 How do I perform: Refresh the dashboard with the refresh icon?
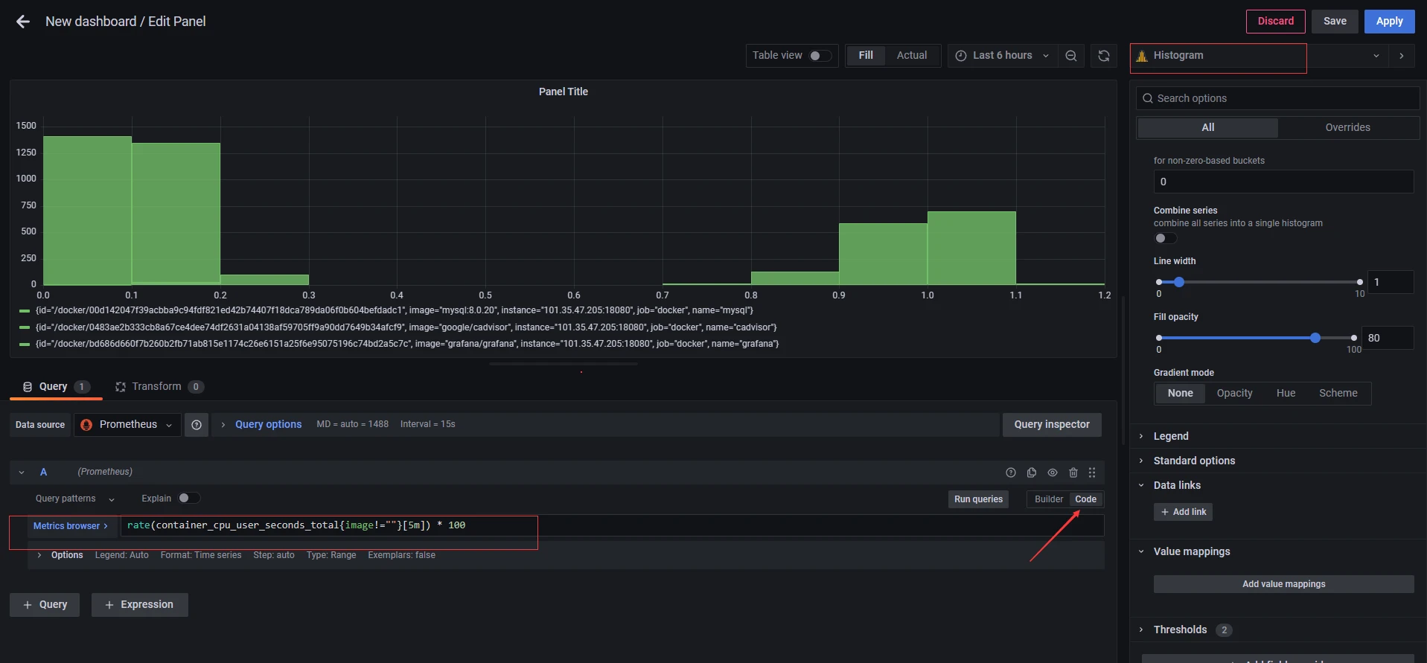pos(1104,56)
